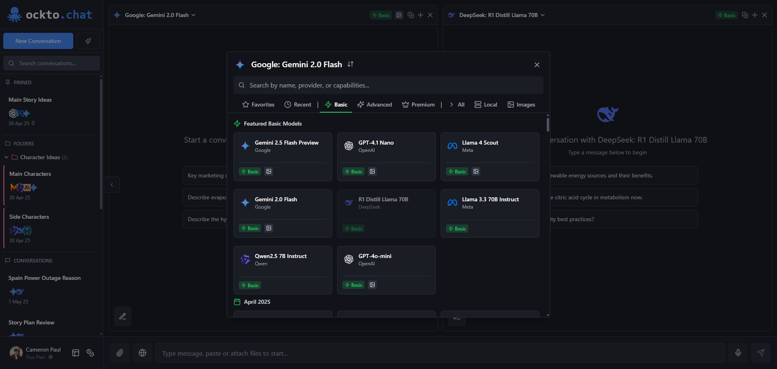Screen dimensions: 777x369
Task: Open the layout panel icon near Cameron Paul
Action: point(76,353)
